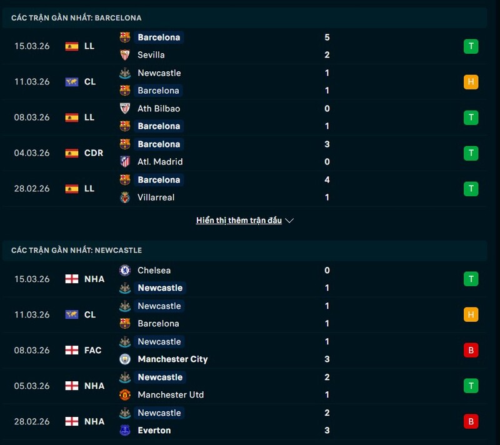Click the Champions League icon in Barcelona's list
Screen dimensions: 500x445
coord(72,82)
